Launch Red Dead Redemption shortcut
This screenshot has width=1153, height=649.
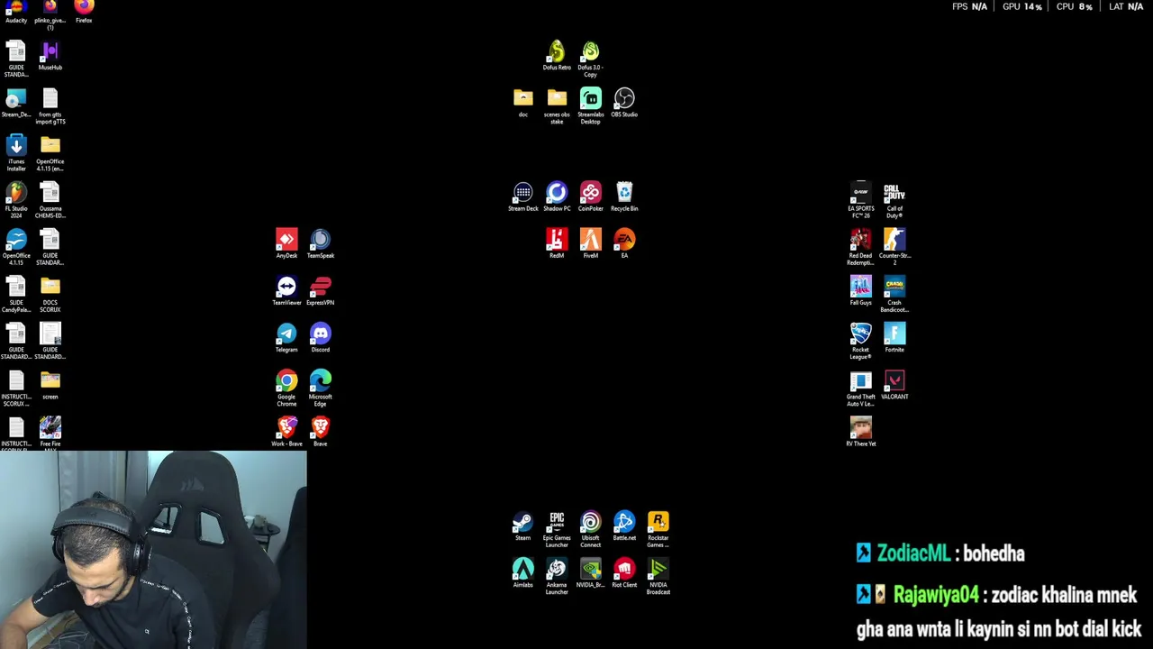coord(861,247)
